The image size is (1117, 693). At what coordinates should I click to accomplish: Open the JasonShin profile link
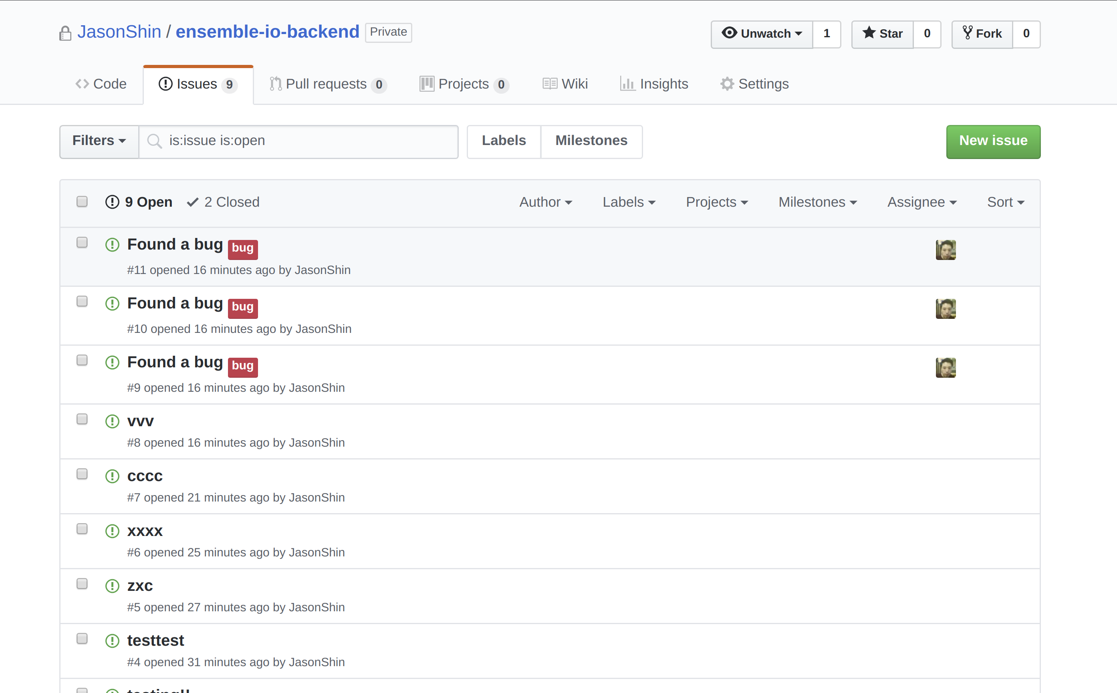(119, 32)
